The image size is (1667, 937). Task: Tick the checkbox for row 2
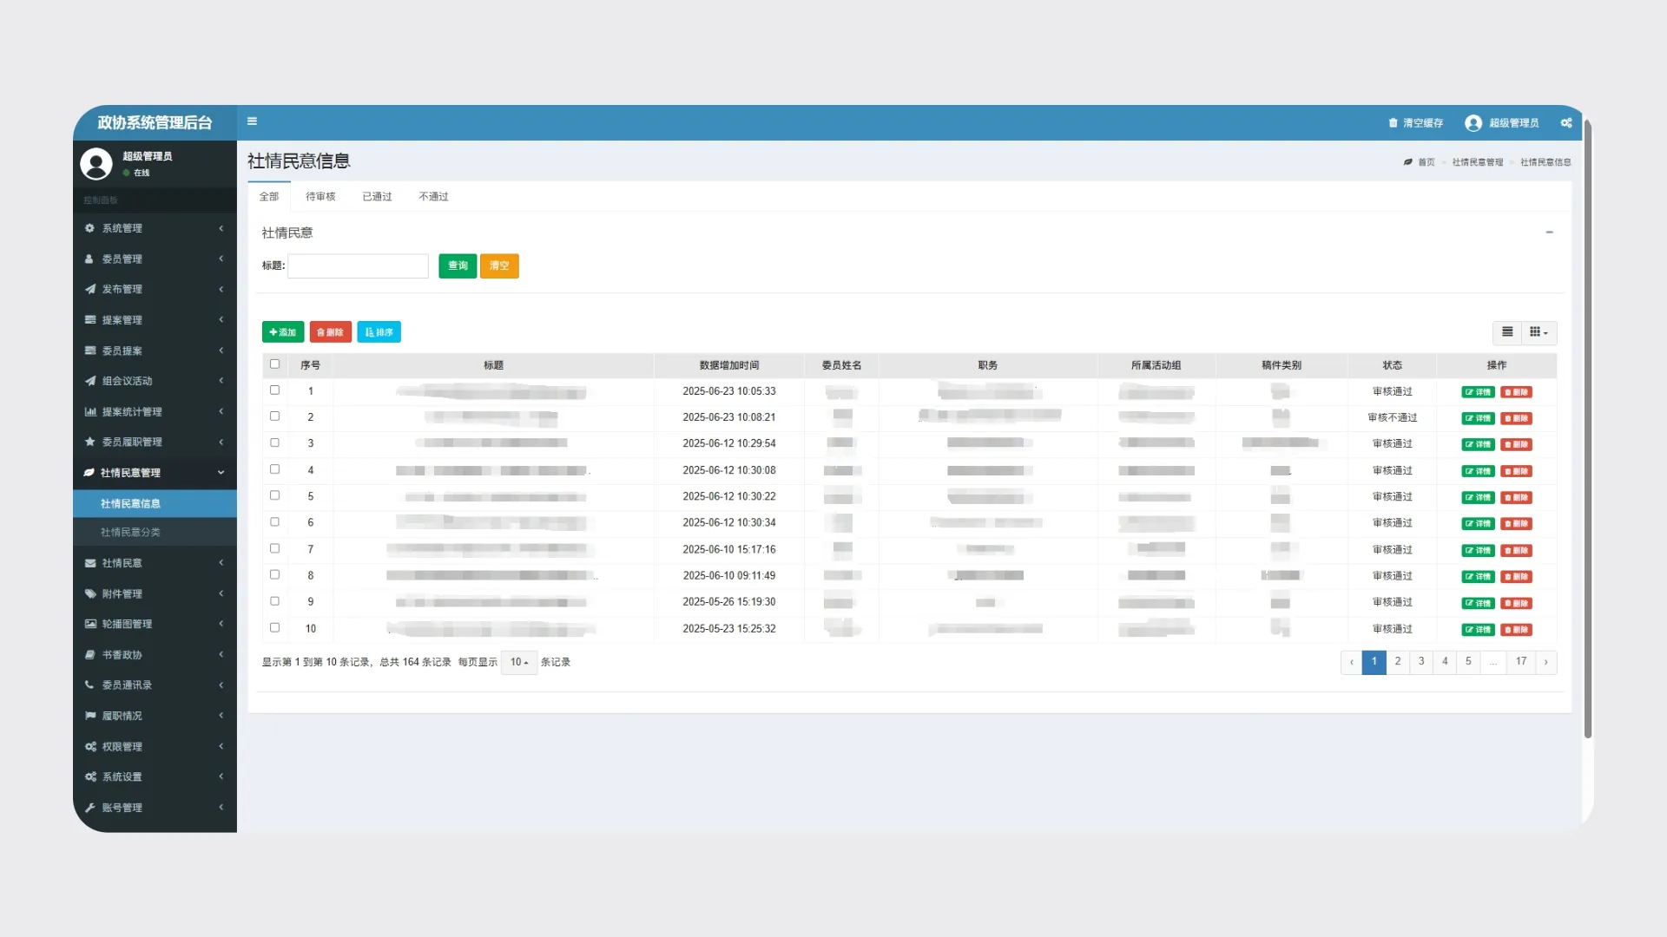pos(274,416)
